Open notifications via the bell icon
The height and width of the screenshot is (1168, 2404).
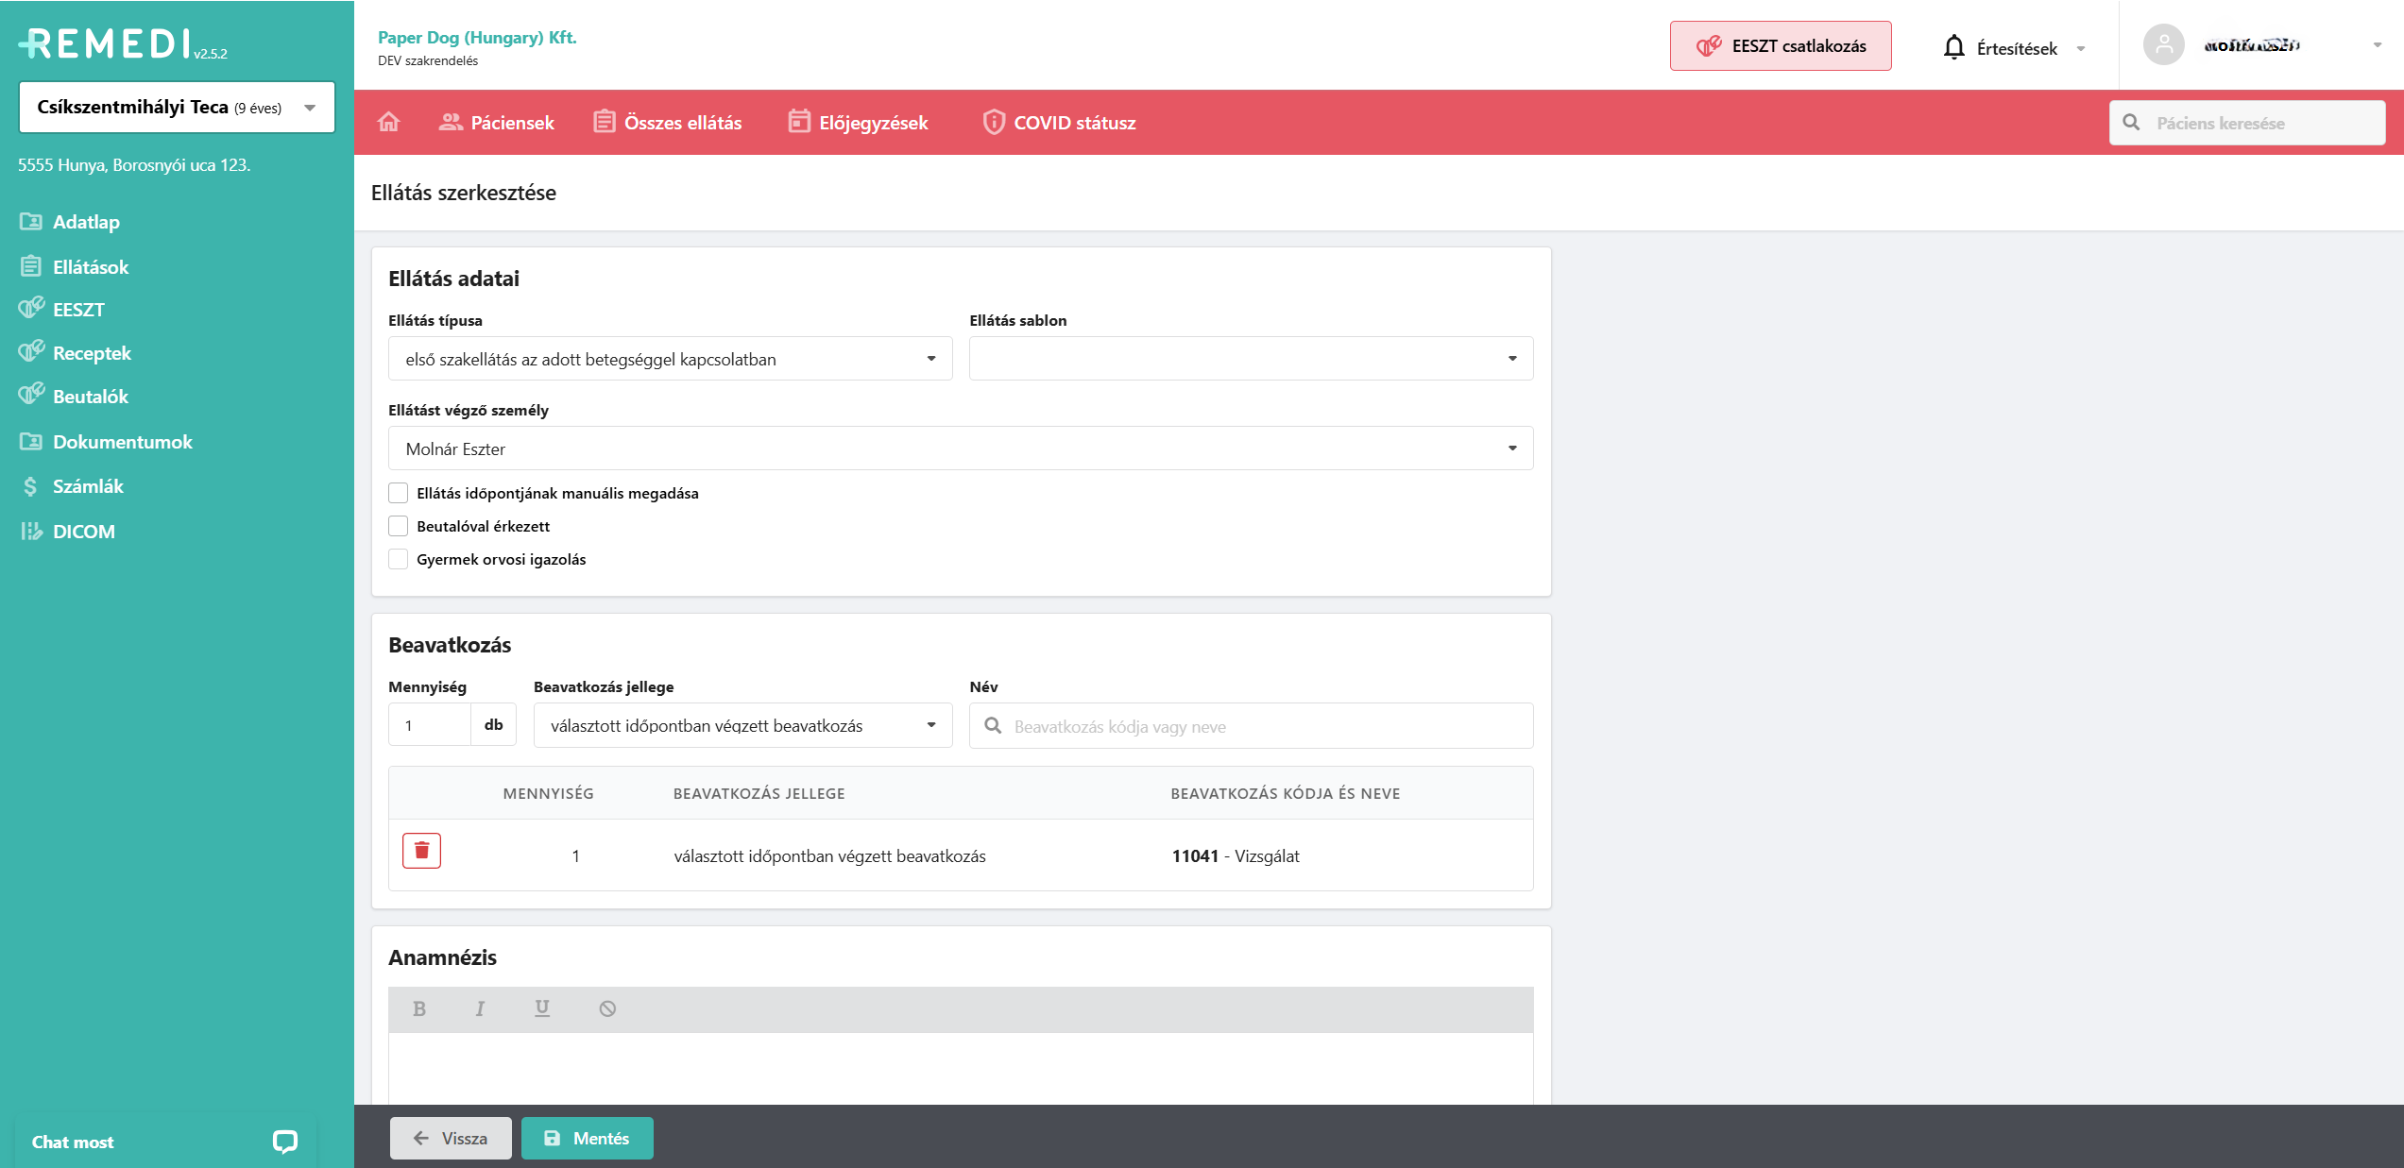coord(1953,47)
